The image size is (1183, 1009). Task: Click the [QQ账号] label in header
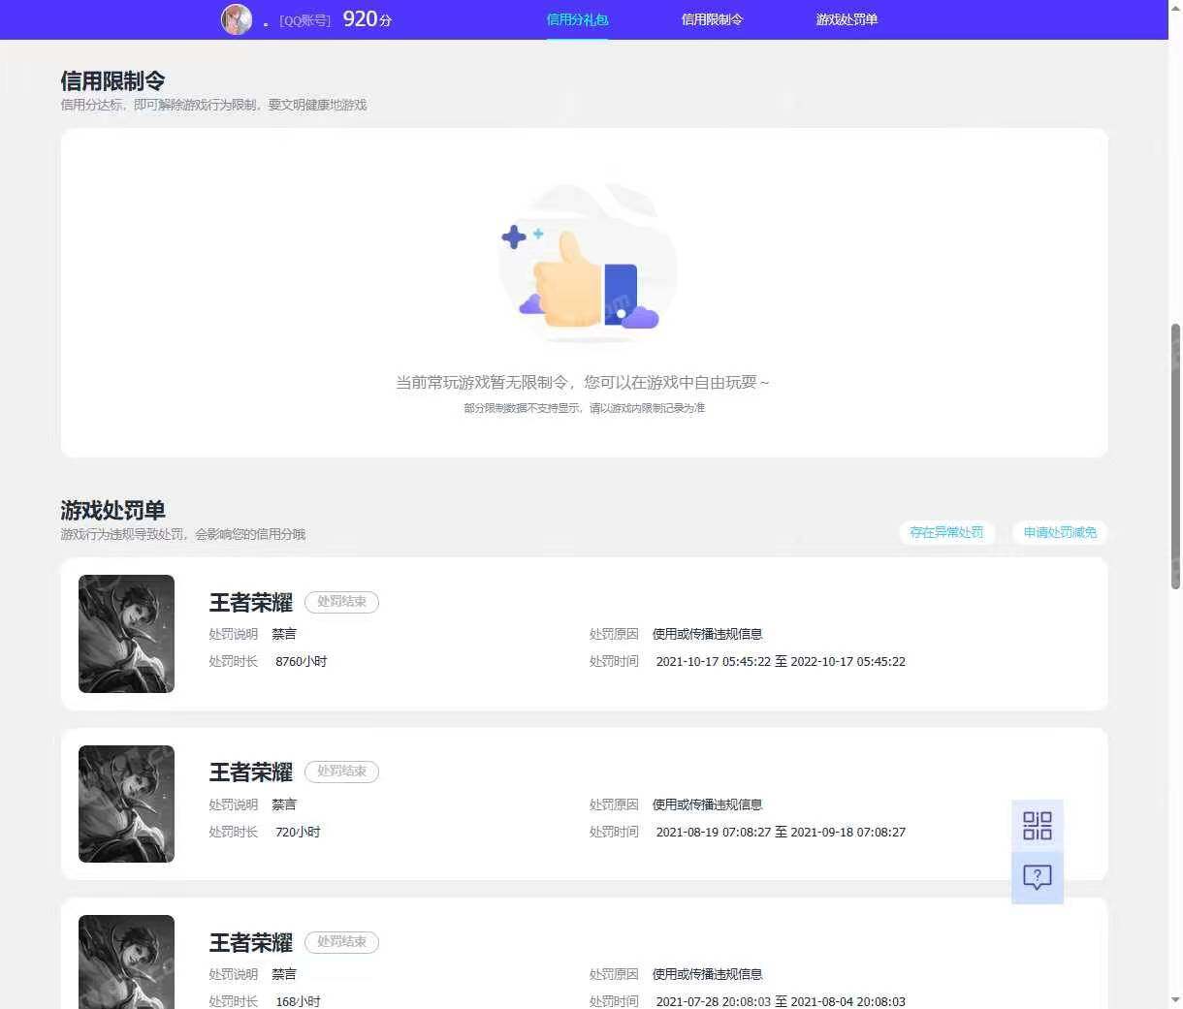304,20
